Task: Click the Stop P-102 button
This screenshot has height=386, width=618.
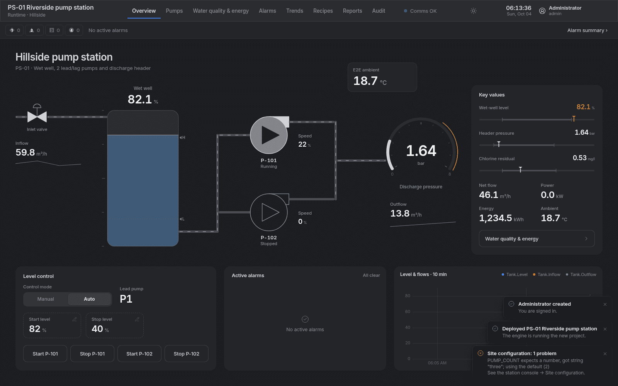Action: (x=187, y=354)
